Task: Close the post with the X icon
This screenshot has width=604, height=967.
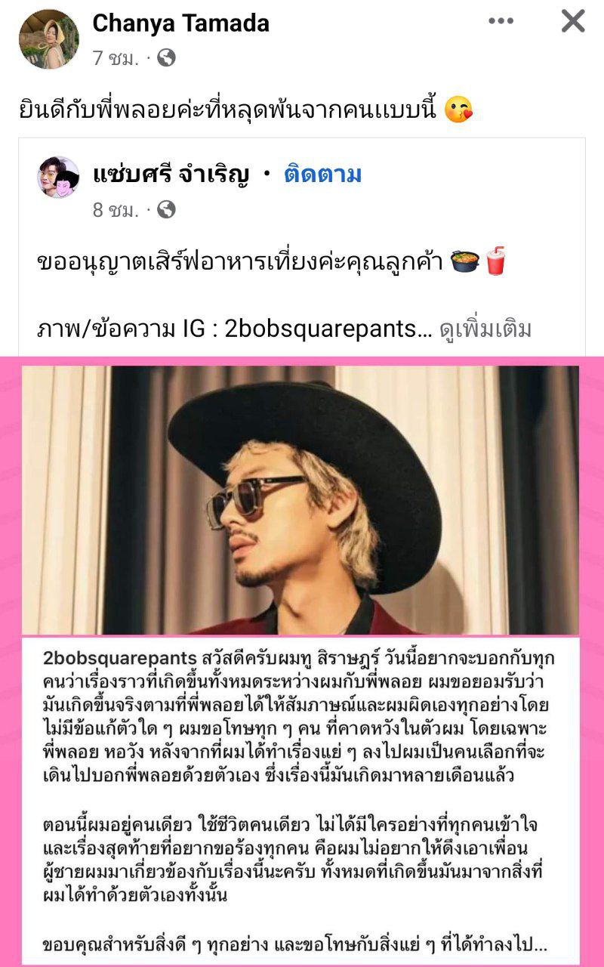Action: point(573,21)
